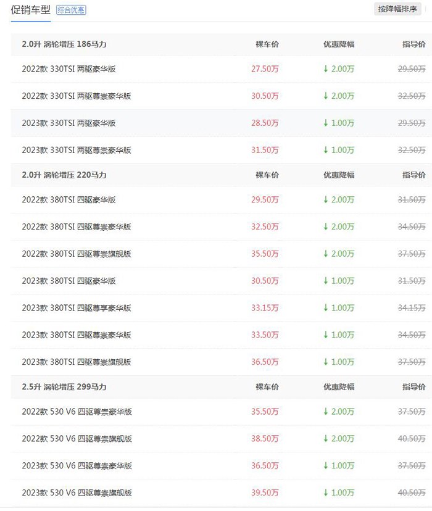Screen dimensions: 432x511
Task: Click the 按降幅排序 sort button
Action: pyautogui.click(x=397, y=9)
